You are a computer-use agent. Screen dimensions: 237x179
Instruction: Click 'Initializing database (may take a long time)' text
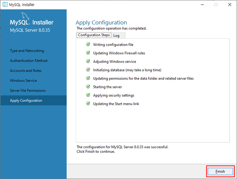[127, 70]
